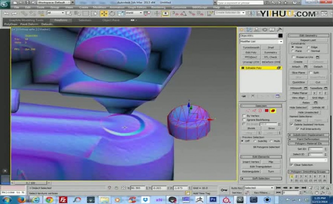Viewport: 333px width, 204px height.
Task: Select the Normal constraint radio button
Action: [x=308, y=51]
